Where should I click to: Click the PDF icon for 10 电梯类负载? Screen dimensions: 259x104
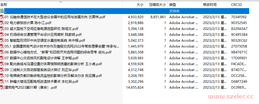(2, 76)
